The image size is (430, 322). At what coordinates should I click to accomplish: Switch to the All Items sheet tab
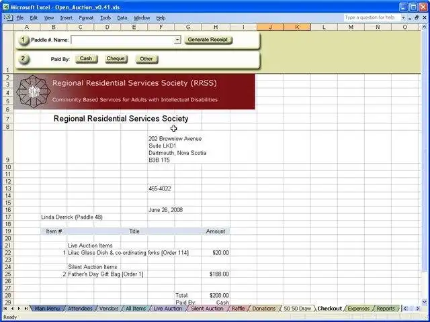(136, 309)
